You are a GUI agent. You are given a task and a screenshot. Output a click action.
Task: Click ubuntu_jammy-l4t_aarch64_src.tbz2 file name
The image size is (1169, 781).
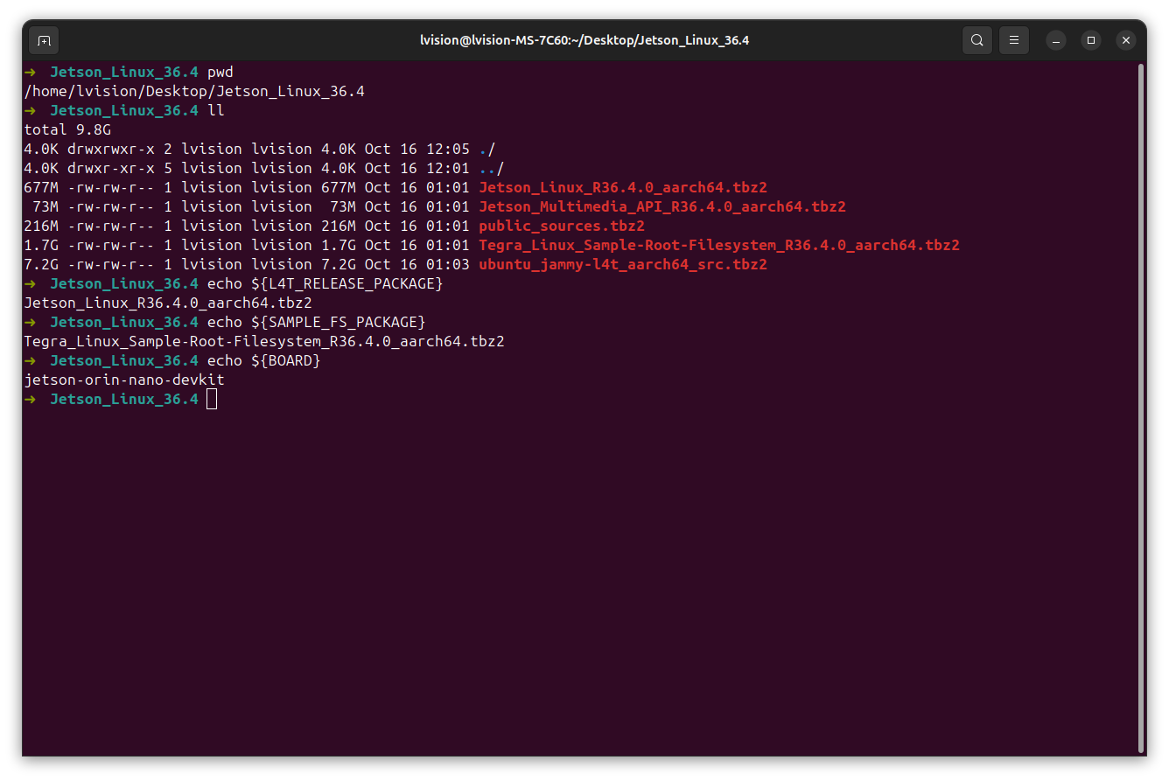click(623, 264)
